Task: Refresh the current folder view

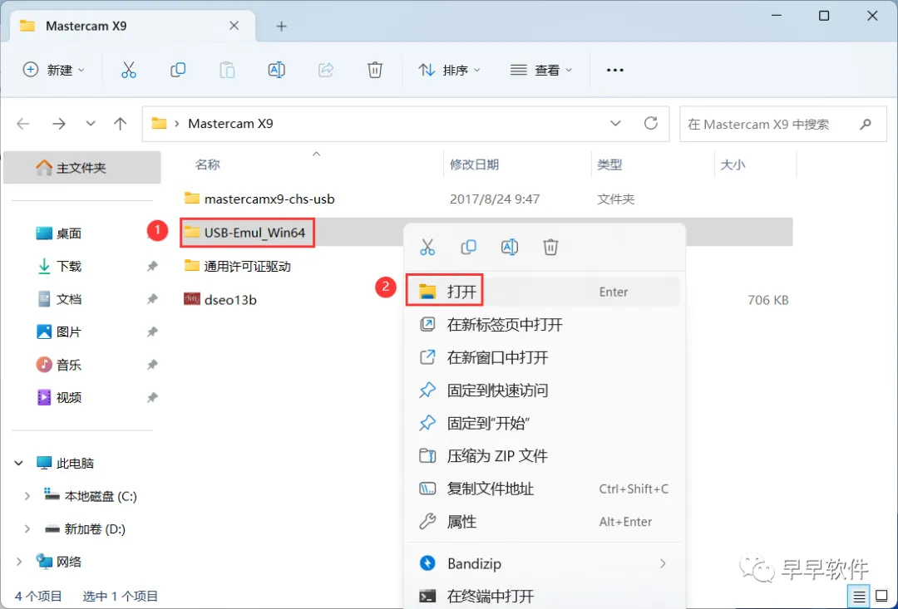Action: [x=650, y=123]
